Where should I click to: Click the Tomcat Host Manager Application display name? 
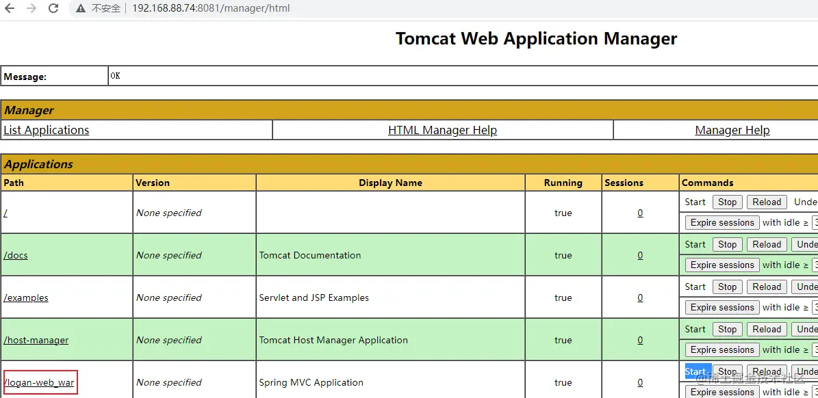click(333, 340)
